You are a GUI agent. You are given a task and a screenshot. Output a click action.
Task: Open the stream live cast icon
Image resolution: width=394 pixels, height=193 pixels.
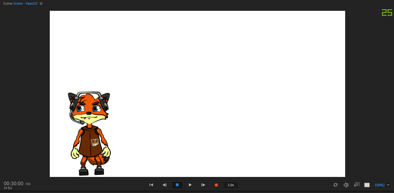[x=357, y=185]
